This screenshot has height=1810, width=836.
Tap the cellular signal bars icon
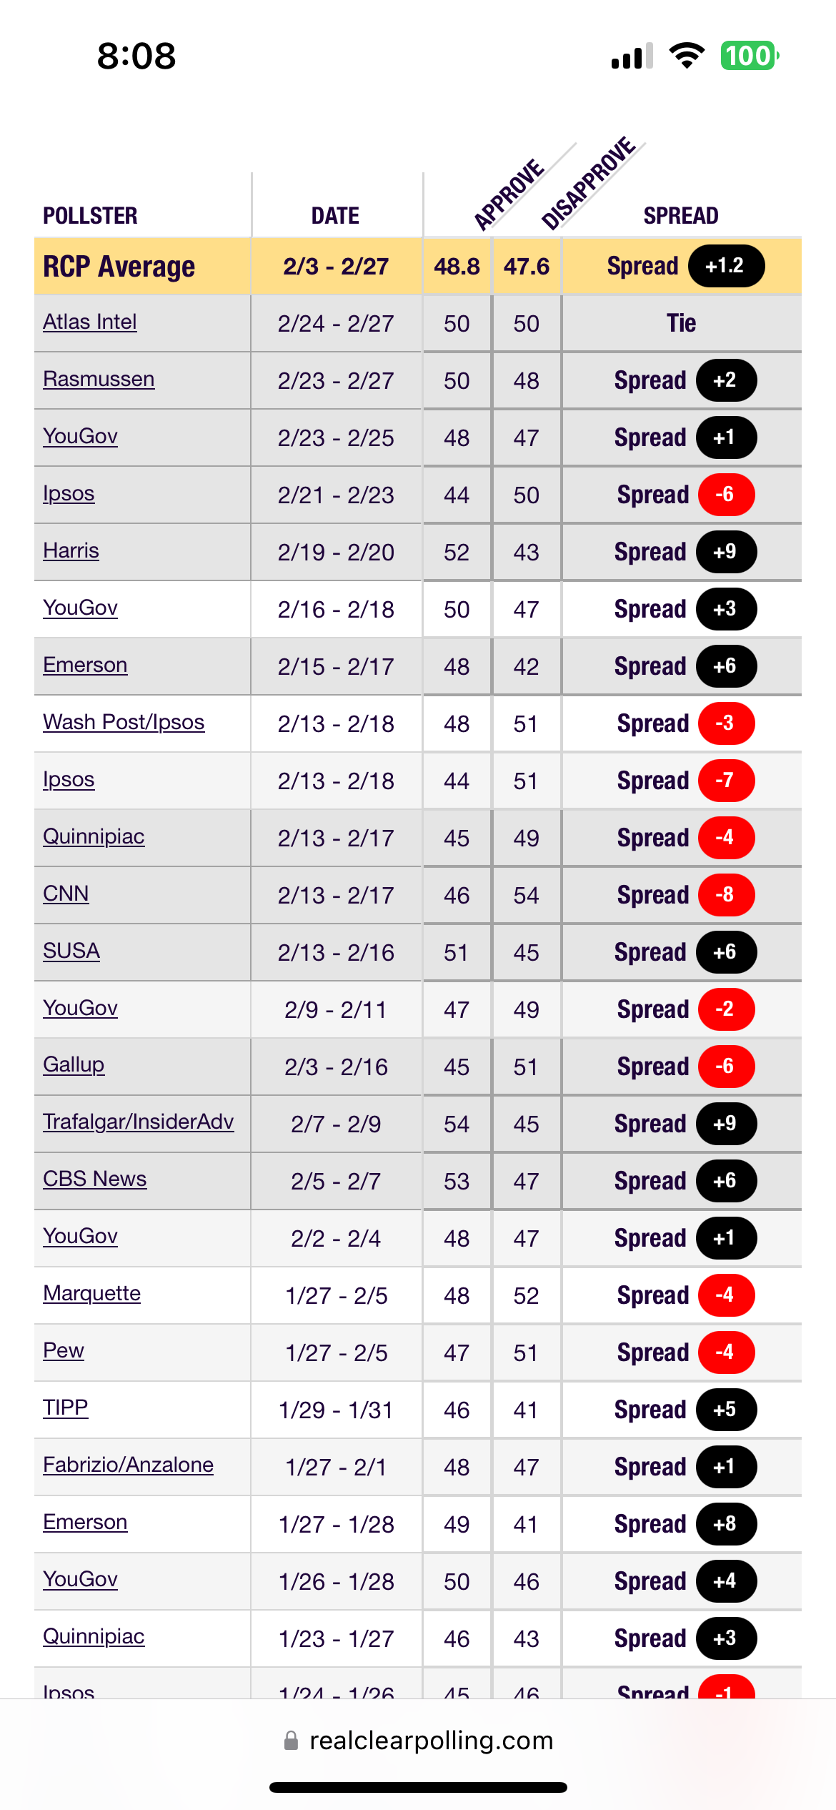(632, 56)
